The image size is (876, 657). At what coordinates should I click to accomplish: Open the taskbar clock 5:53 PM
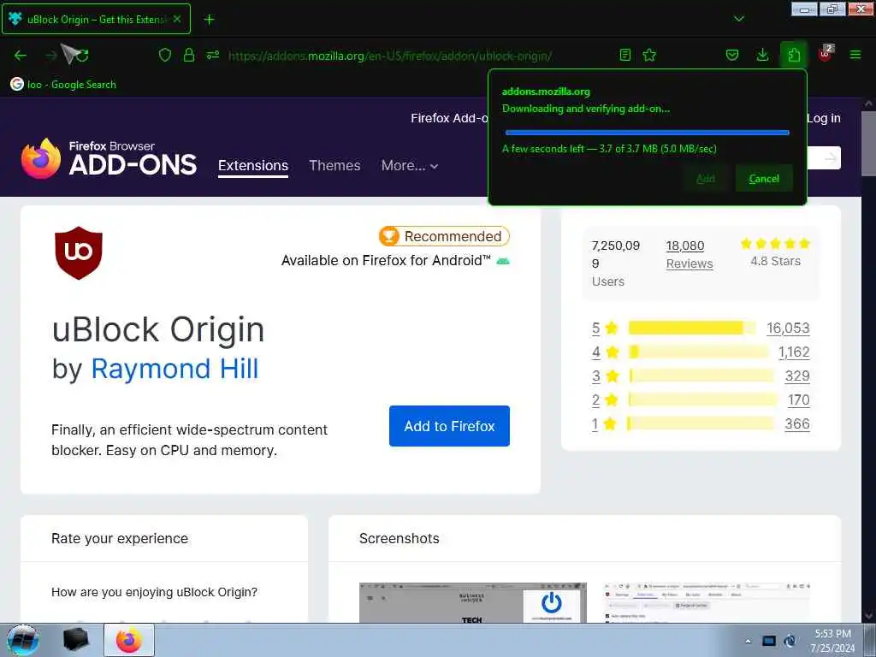[832, 641]
